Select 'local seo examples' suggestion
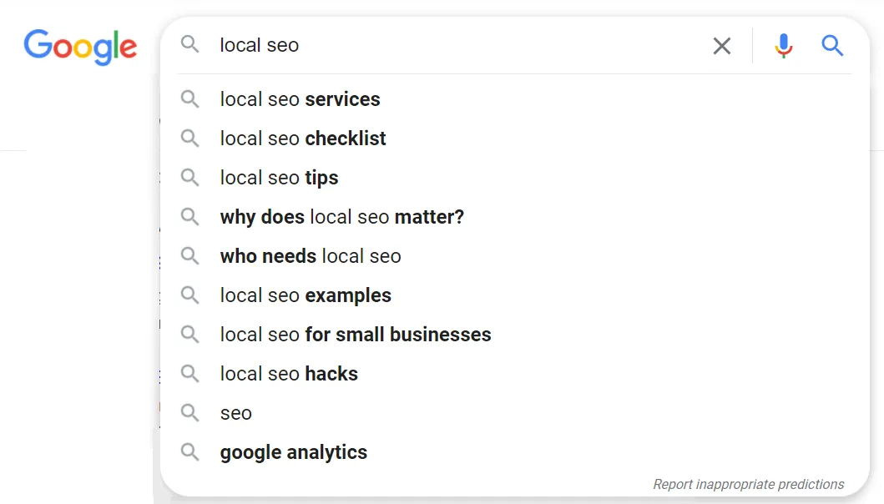The width and height of the screenshot is (884, 504). tap(306, 295)
